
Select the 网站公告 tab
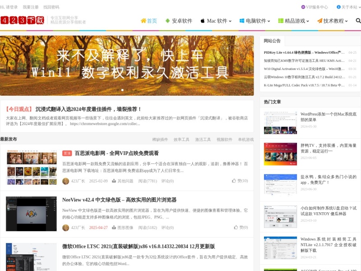click(x=272, y=41)
